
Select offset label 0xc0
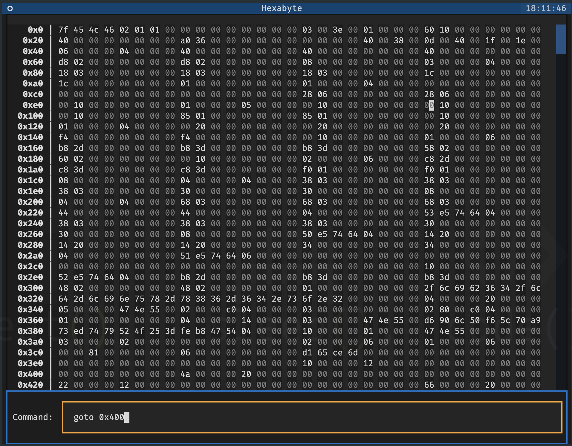(33, 94)
